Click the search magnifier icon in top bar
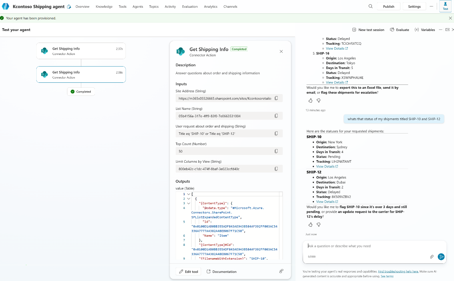Viewport: 454px width, 281px height. (370, 6)
